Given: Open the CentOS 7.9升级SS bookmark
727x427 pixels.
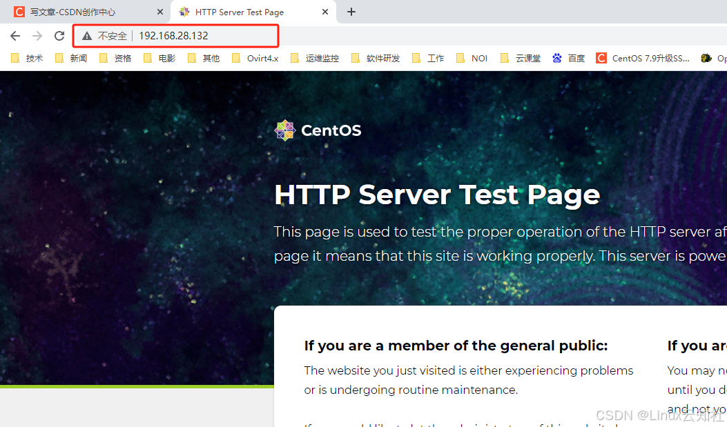Looking at the screenshot, I should 643,59.
